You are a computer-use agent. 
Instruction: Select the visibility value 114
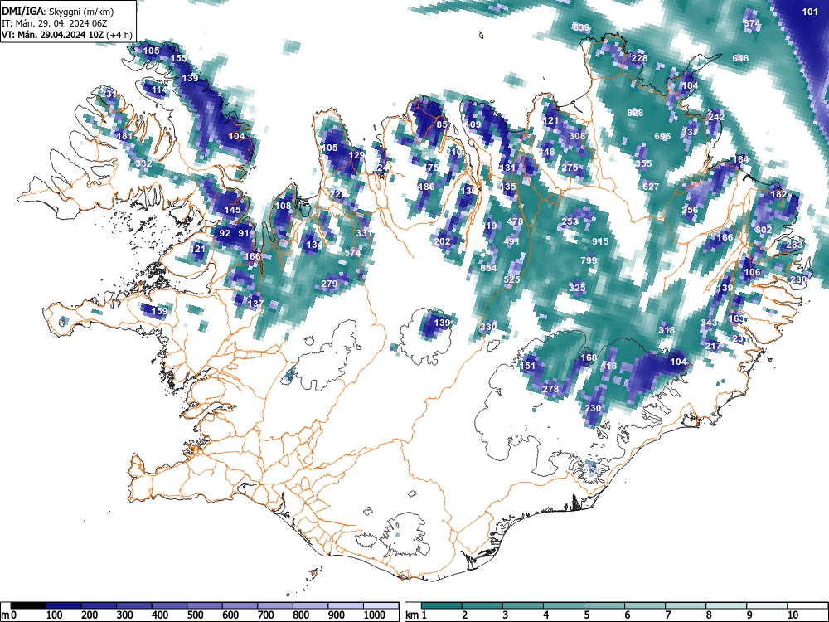160,90
